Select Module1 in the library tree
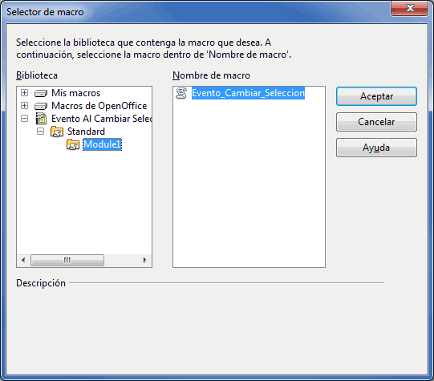The height and width of the screenshot is (381, 434). coord(102,144)
